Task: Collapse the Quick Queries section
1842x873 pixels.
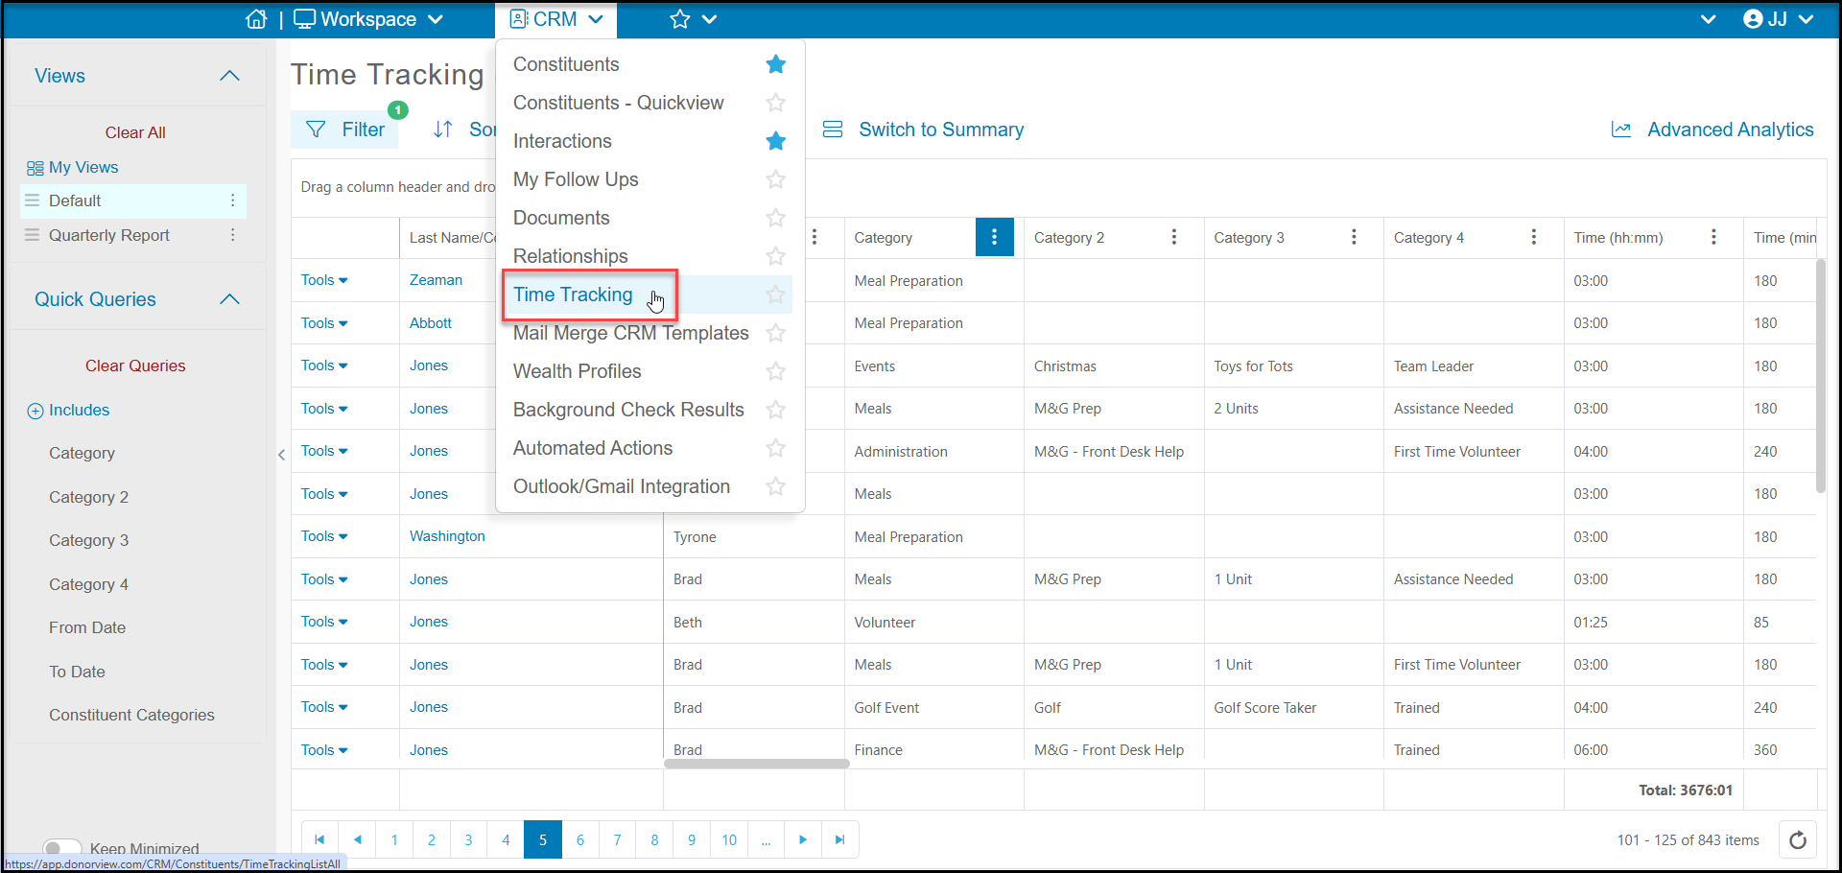Action: (229, 299)
